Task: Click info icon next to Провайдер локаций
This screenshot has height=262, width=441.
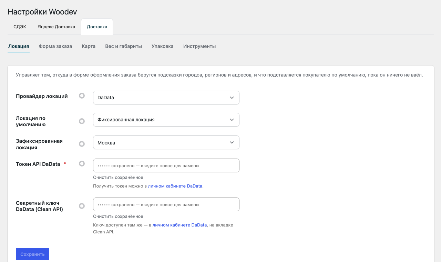Action: tap(82, 96)
